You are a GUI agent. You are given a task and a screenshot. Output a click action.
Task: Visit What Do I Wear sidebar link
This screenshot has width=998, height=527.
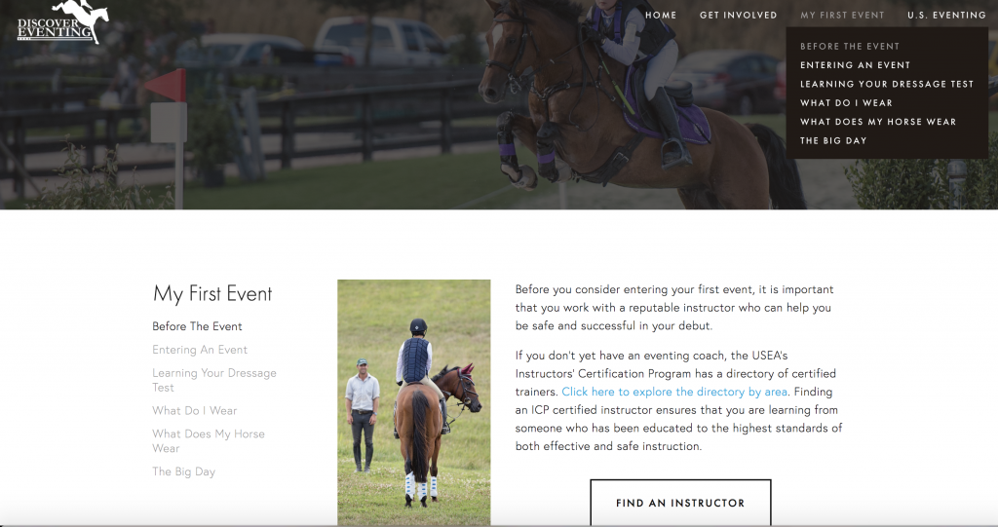coord(194,410)
